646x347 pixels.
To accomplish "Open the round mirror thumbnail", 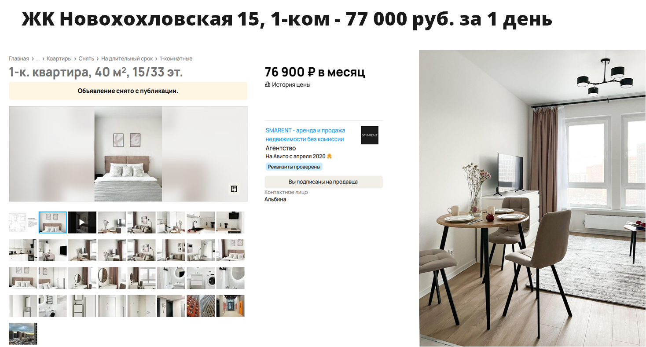I will tap(112, 278).
